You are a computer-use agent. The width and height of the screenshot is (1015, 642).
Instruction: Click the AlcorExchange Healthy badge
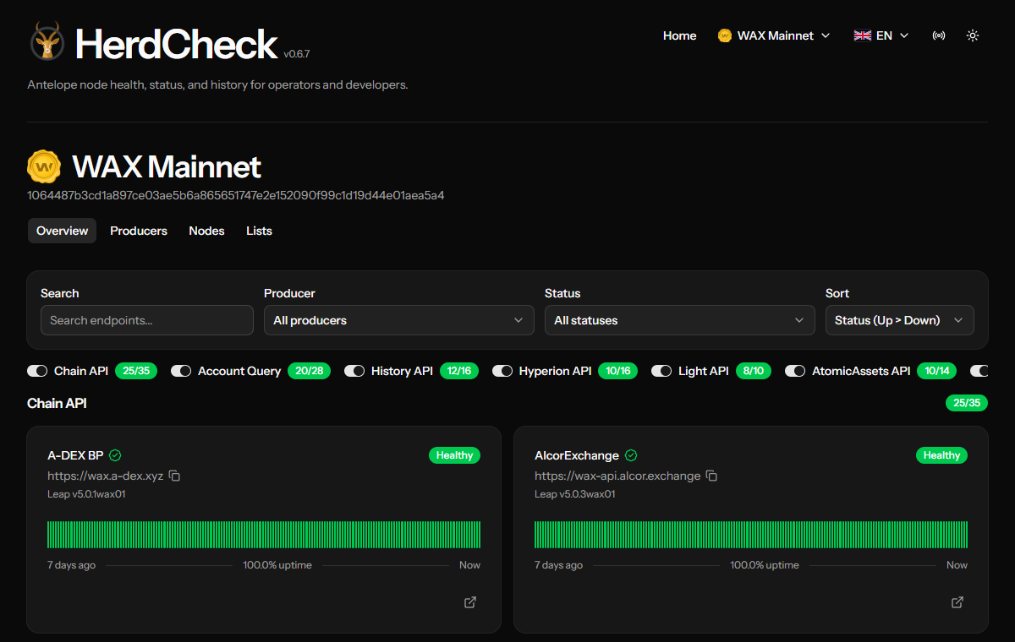941,455
